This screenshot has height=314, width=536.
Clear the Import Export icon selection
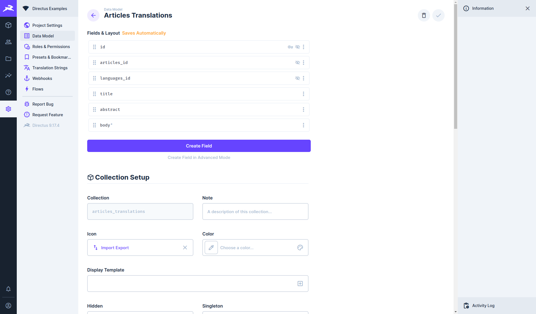[x=185, y=248]
